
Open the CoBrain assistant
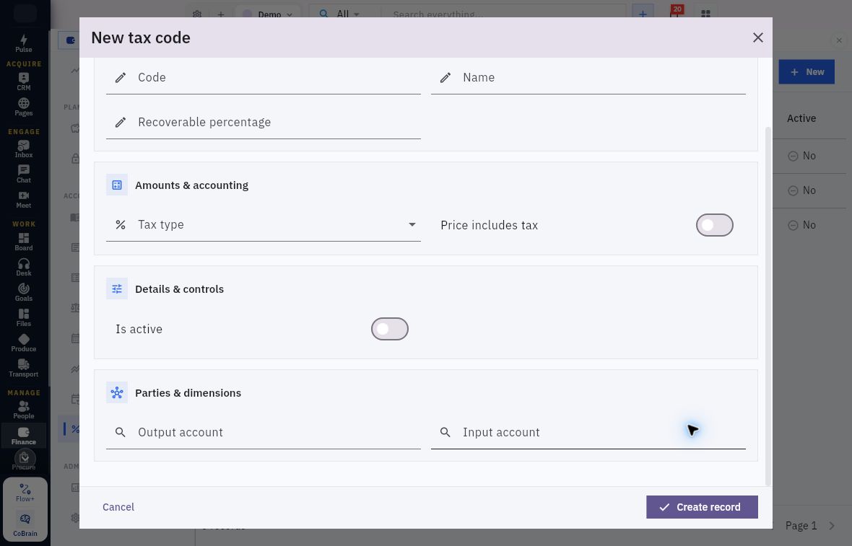coord(25,525)
